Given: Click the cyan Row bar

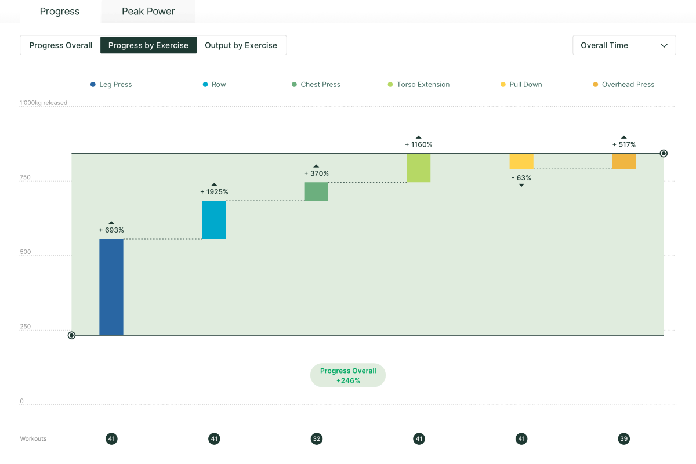Looking at the screenshot, I should tap(214, 220).
